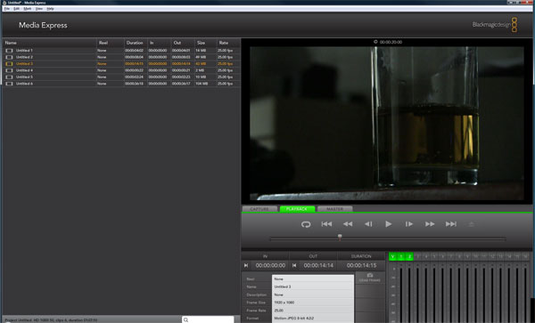Screen dimensions: 535x323
Task: Click the fast forward button
Action: (x=430, y=224)
